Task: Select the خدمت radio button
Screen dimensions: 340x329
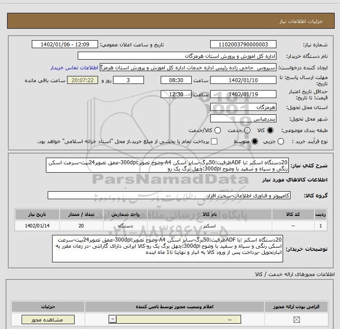Action: [x=247, y=130]
